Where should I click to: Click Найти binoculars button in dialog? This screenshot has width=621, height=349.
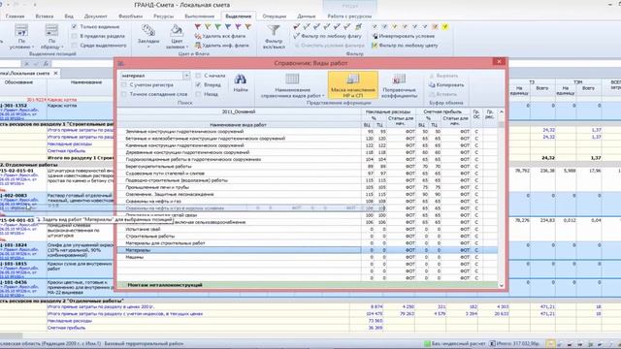point(241,82)
